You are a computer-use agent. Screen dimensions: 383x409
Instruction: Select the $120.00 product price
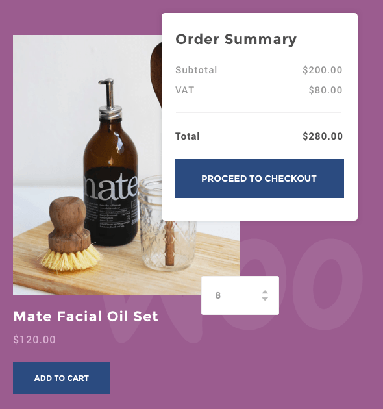(x=34, y=340)
